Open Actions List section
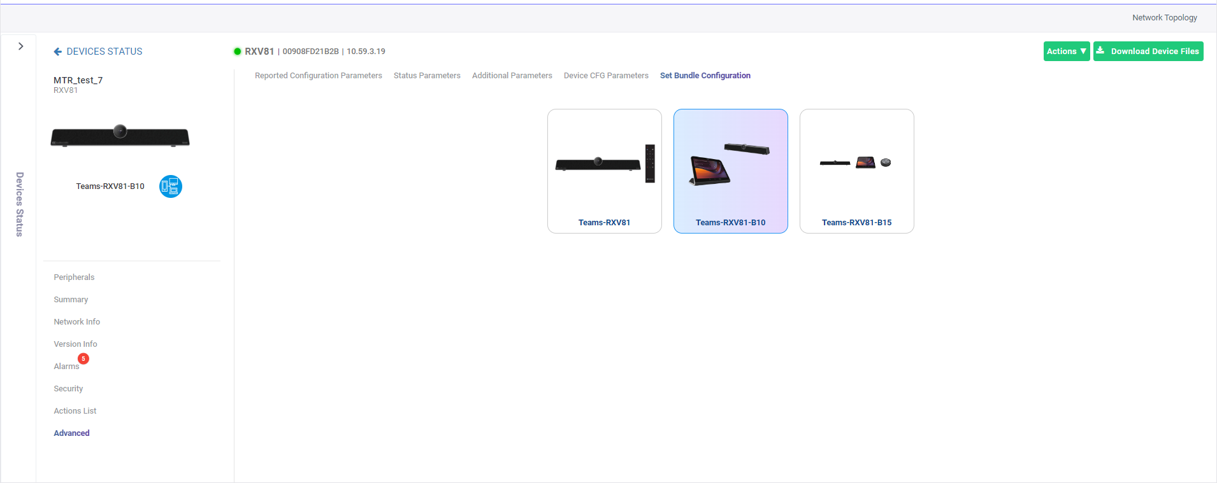 click(75, 411)
